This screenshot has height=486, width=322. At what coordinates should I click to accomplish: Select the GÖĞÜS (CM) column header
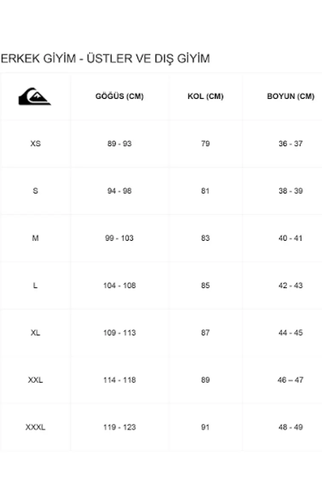coord(120,96)
